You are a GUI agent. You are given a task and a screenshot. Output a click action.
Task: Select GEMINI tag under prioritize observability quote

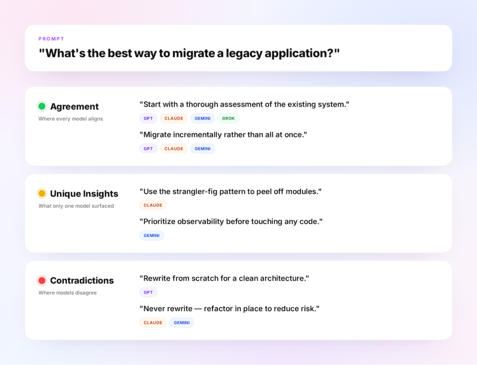151,236
